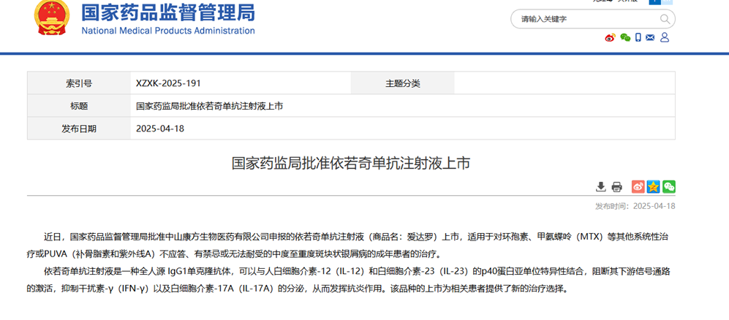Open the official WeChat icon under the search bar

coord(624,38)
